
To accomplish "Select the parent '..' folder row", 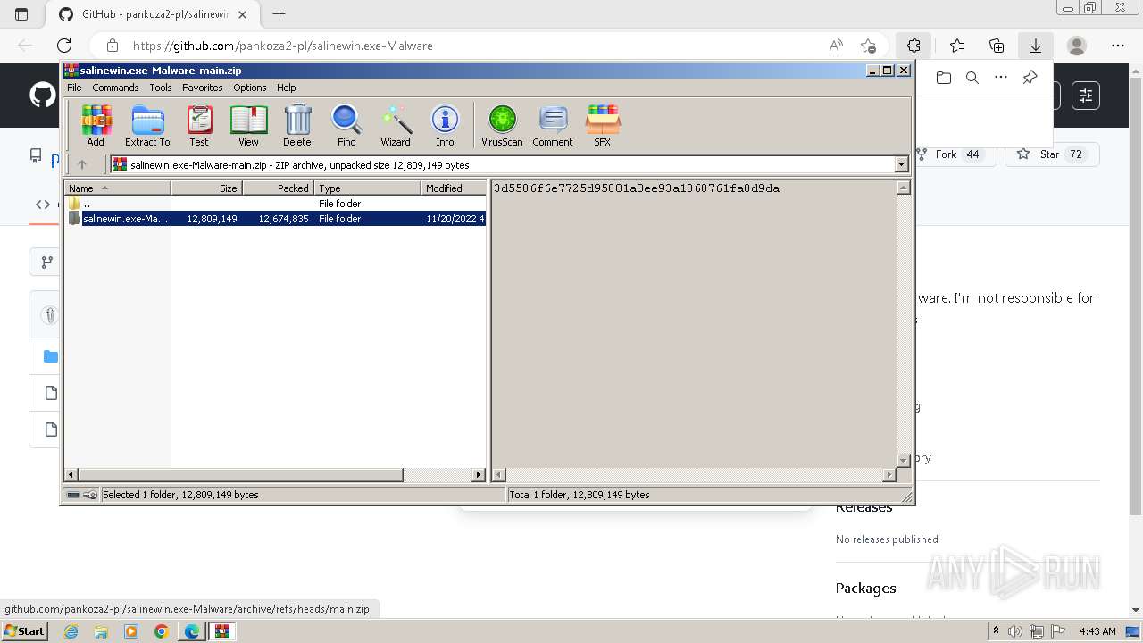I will [x=276, y=204].
